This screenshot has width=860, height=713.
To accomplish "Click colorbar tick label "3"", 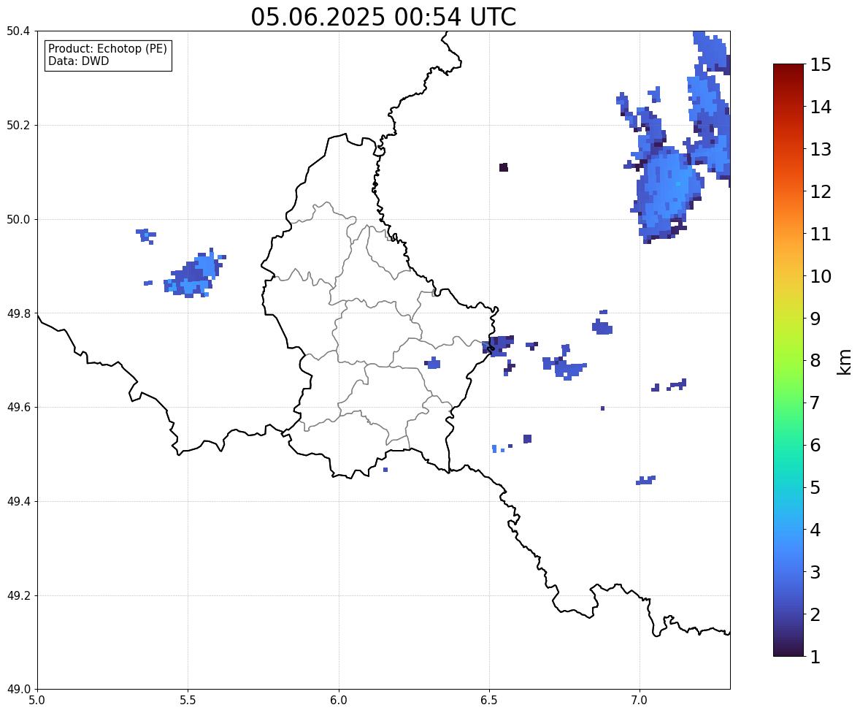I will point(815,572).
